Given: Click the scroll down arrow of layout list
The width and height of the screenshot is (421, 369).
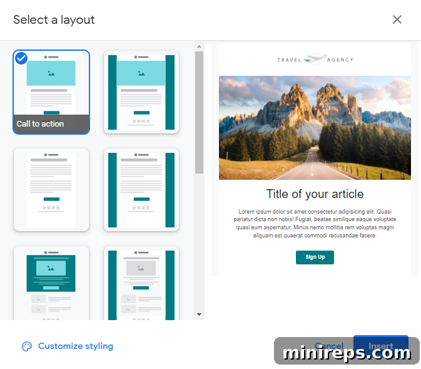Looking at the screenshot, I should click(x=199, y=314).
